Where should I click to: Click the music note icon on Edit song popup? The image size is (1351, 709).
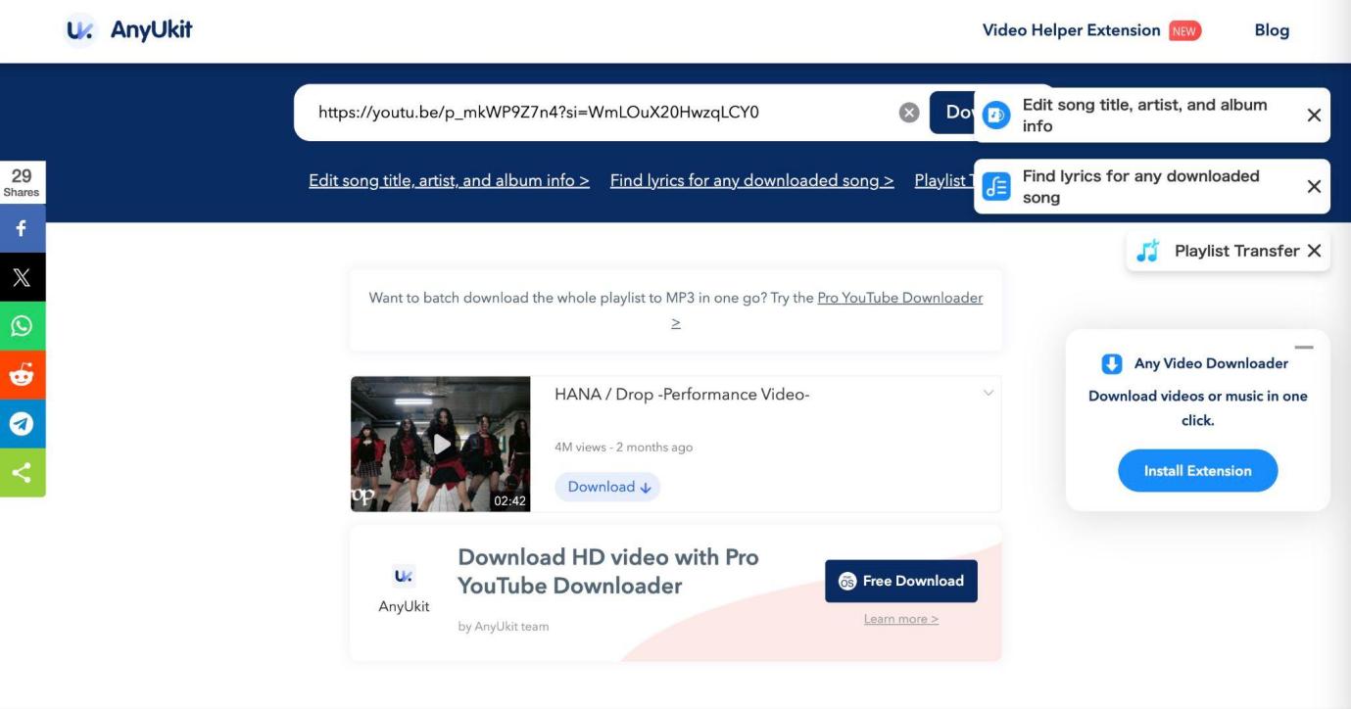point(996,116)
